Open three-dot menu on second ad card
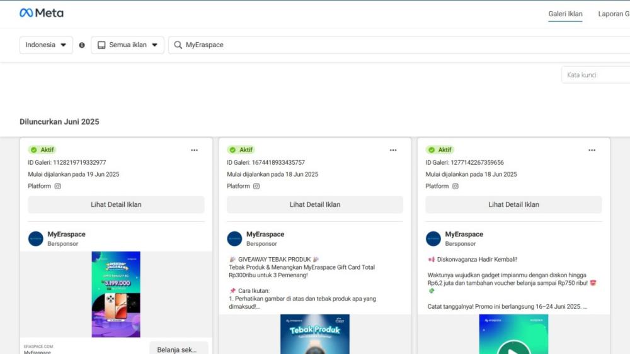630x354 pixels. 393,150
